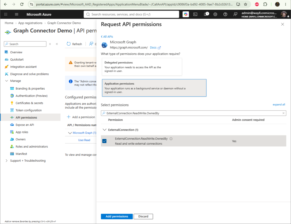Click the Admin consent required column header
Screen dimensions: 291x224
[x=248, y=120]
